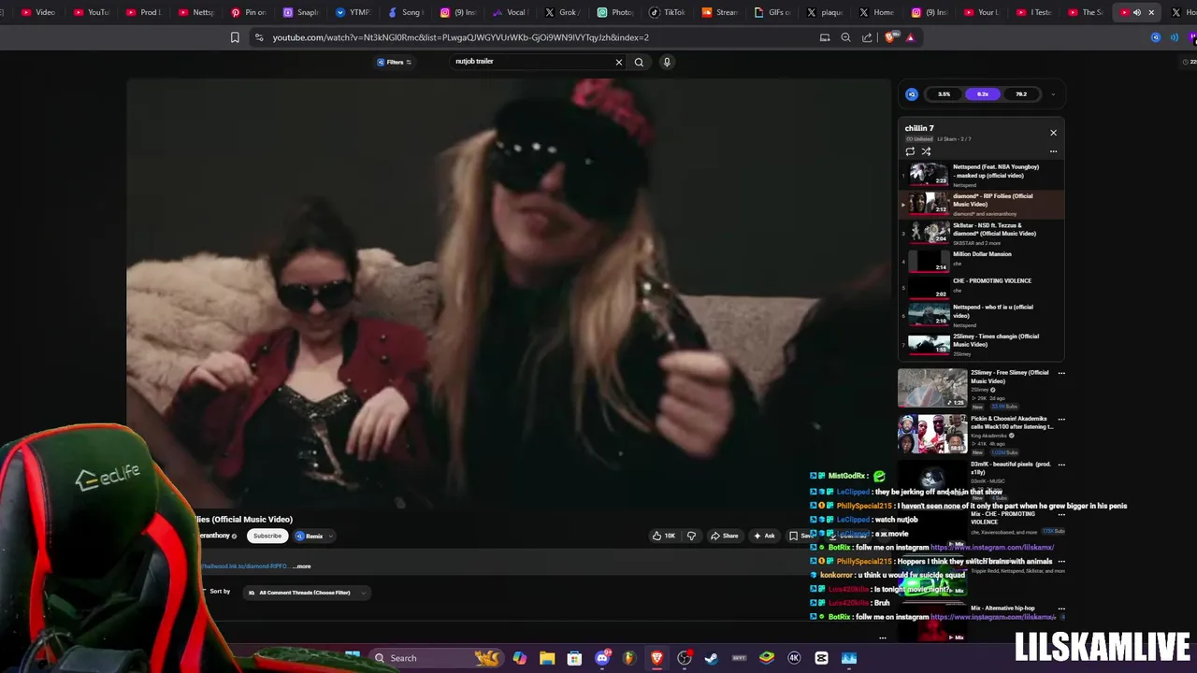Open site settings icon left of URL
Screen dimensions: 1197x673
259,37
